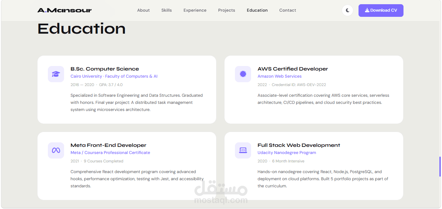Image resolution: width=442 pixels, height=209 pixels.
Task: Open the About nav item
Action: click(143, 10)
